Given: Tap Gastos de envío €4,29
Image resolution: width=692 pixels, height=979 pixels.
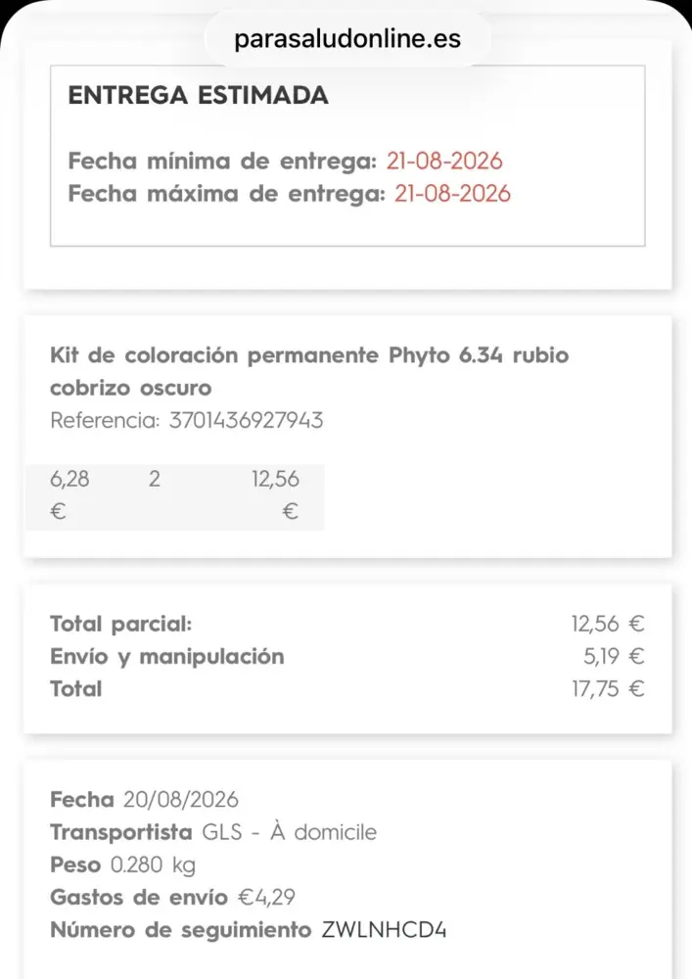Looking at the screenshot, I should coord(173,897).
